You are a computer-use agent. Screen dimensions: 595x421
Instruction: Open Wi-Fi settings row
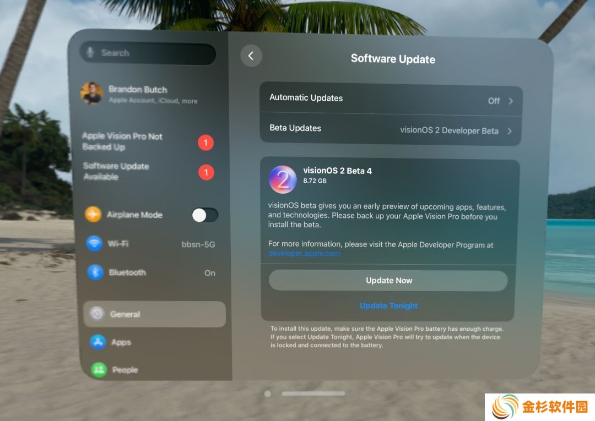coord(152,244)
